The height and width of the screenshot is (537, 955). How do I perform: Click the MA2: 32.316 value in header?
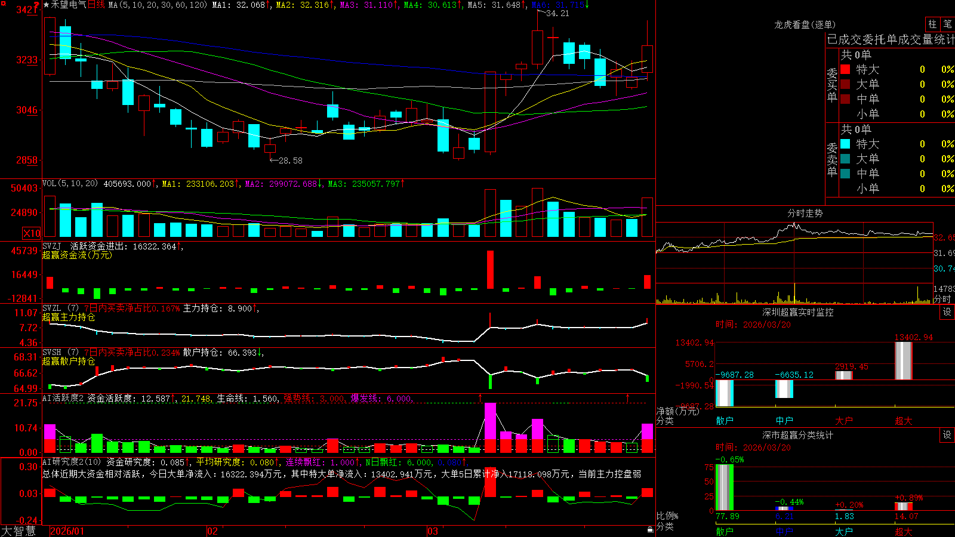pos(303,5)
